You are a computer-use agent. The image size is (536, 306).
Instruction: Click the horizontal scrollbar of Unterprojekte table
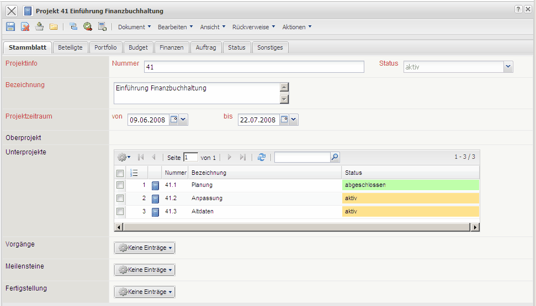point(296,227)
